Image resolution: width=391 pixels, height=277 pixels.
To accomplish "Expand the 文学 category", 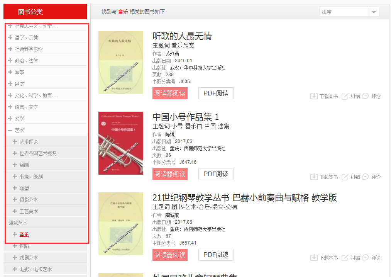I will (x=10, y=119).
